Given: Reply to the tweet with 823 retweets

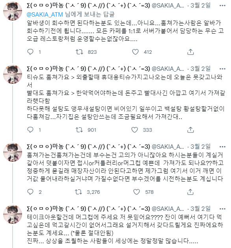Looking at the screenshot, I should 30,52.
